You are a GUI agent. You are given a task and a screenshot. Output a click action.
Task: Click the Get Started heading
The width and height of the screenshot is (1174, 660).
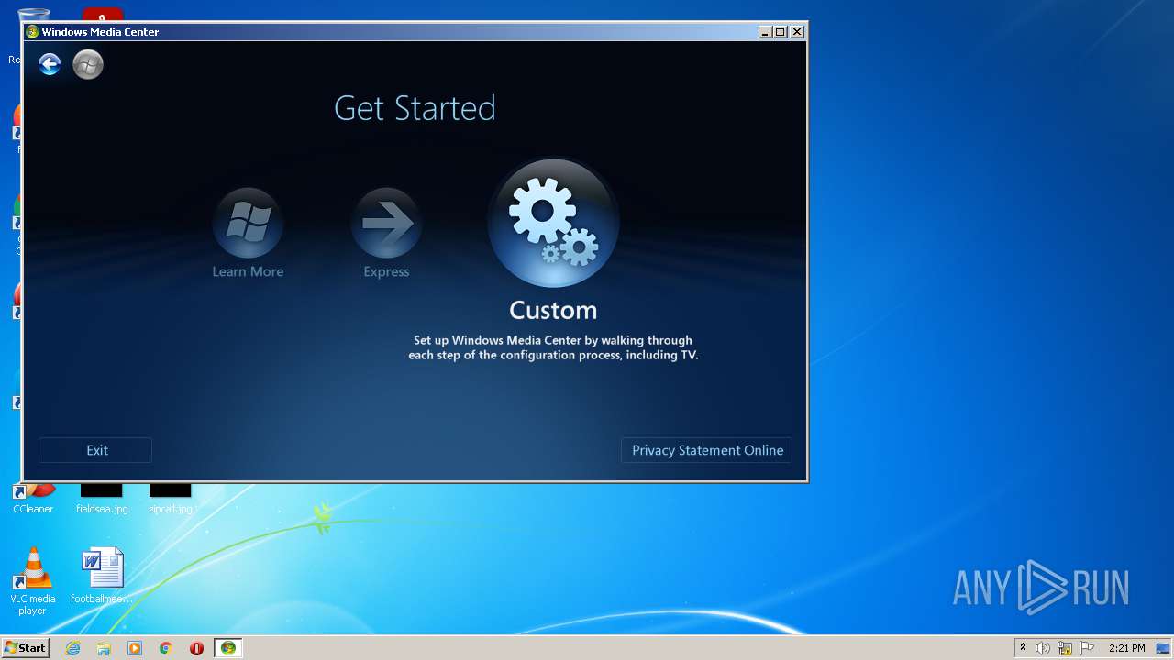click(415, 108)
